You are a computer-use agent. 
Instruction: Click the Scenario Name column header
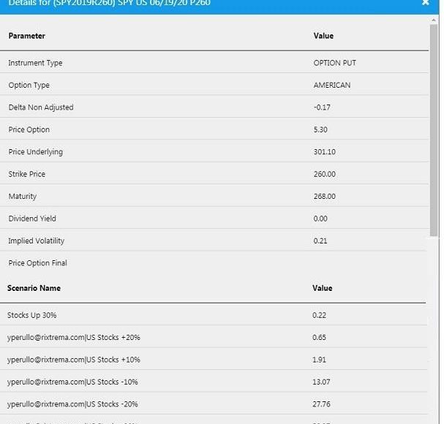coord(34,288)
